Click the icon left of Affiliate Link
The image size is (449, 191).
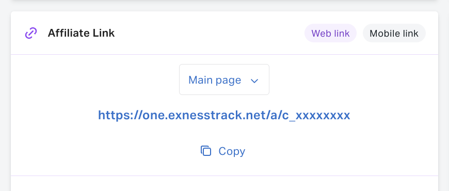tap(31, 33)
